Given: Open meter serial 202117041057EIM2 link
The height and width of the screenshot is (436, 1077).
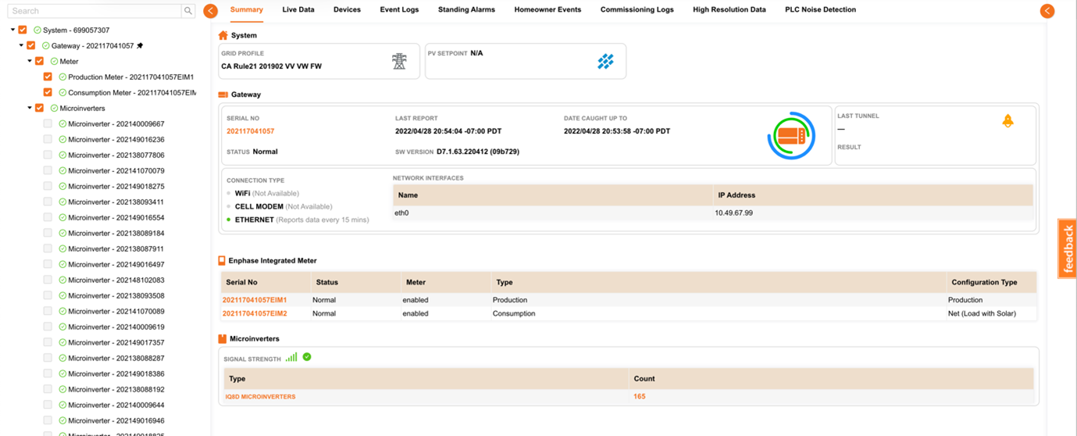Looking at the screenshot, I should tap(255, 313).
